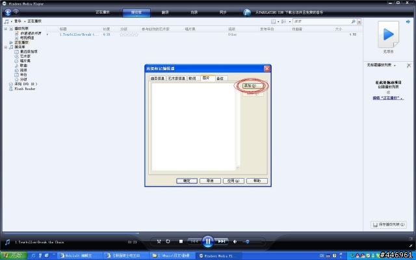Collapse the 播放列表 tree node
This screenshot has height=260, width=416.
tap(6, 29)
